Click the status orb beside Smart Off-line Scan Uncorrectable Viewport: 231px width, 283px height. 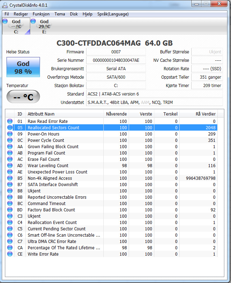10,235
